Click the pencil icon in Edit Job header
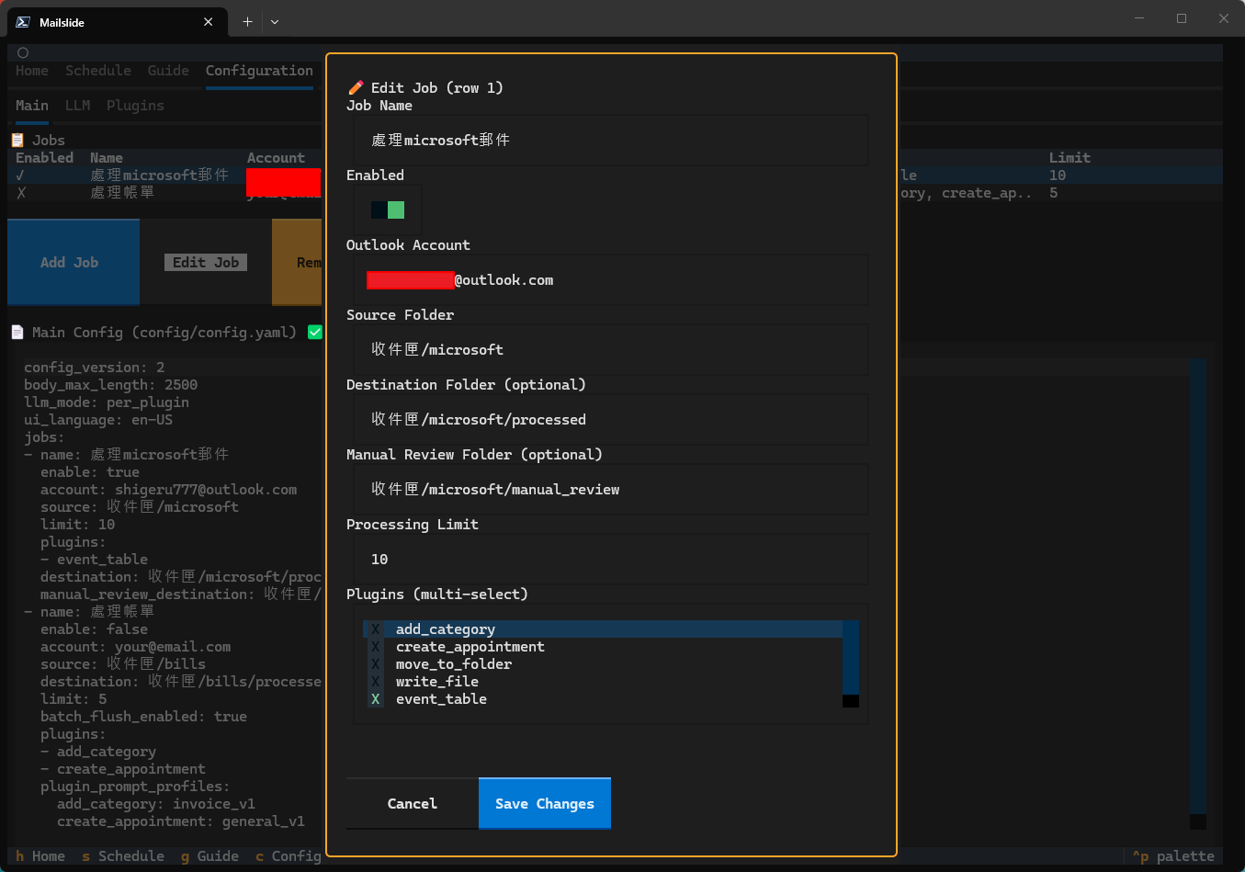 coord(356,87)
